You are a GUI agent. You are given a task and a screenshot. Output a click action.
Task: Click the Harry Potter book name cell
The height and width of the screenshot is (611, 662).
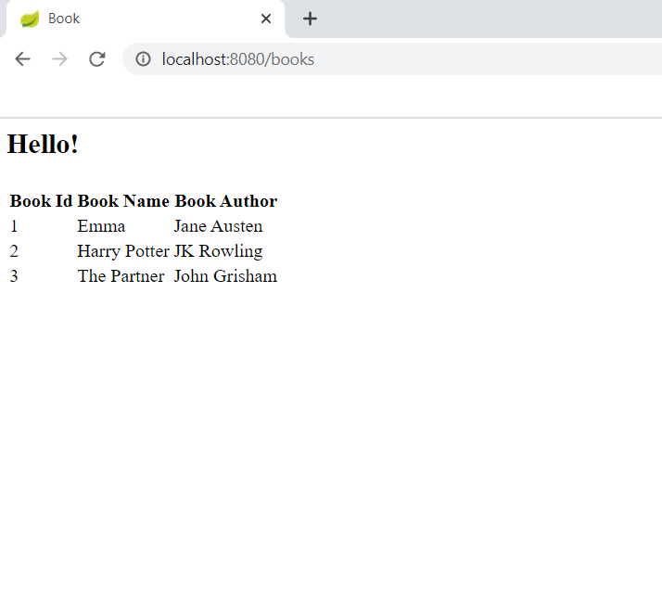(123, 251)
